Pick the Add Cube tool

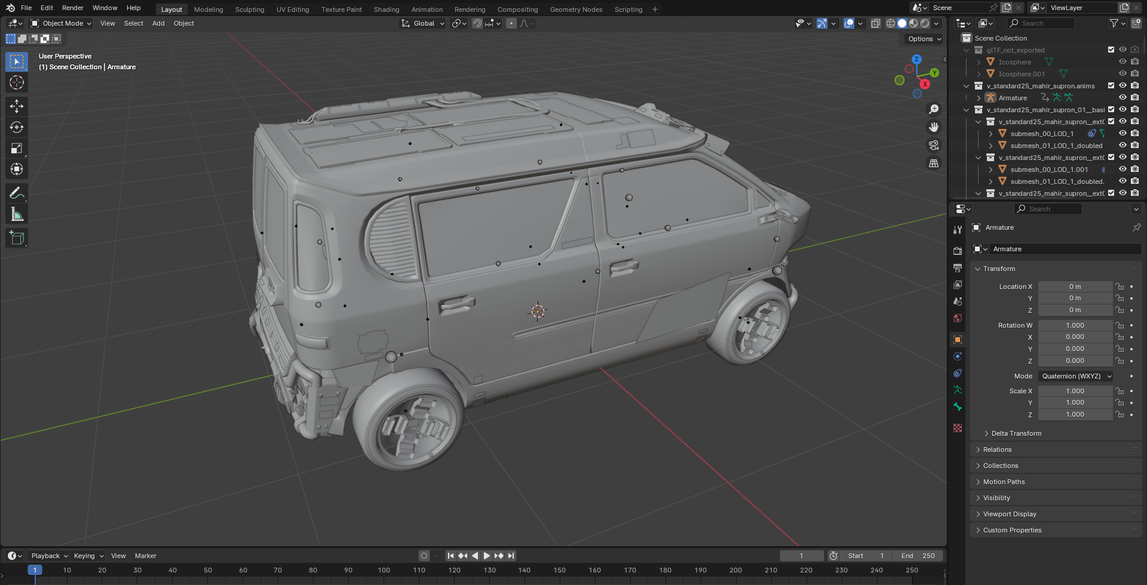[x=17, y=238]
